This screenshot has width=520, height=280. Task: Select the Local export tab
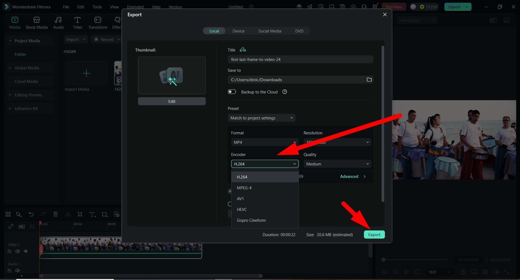214,31
